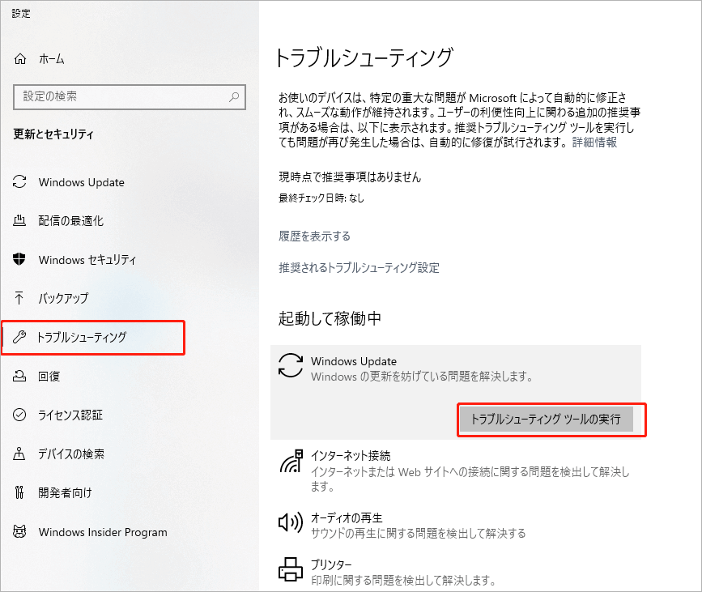Open Windows Insider Program page
702x592 pixels.
point(103,532)
